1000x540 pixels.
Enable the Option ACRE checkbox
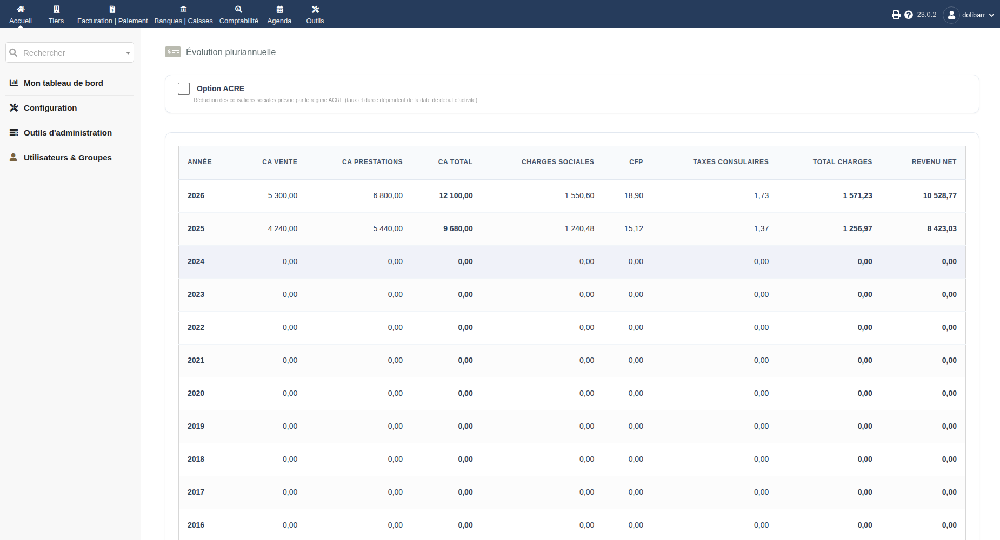click(x=184, y=89)
